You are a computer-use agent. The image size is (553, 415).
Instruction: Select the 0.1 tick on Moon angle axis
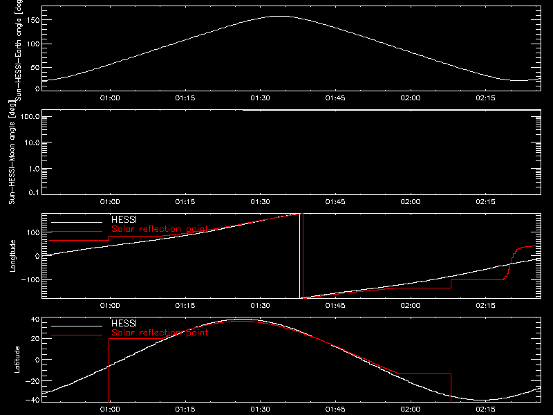click(34, 192)
